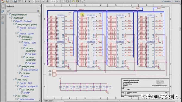182x102 pixels.
Task: Click the Parallel Systems Limited title block text
Action: pyautogui.click(x=131, y=80)
